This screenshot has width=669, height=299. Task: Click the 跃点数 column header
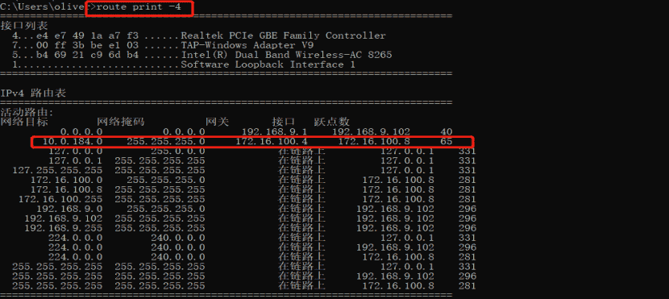(332, 123)
